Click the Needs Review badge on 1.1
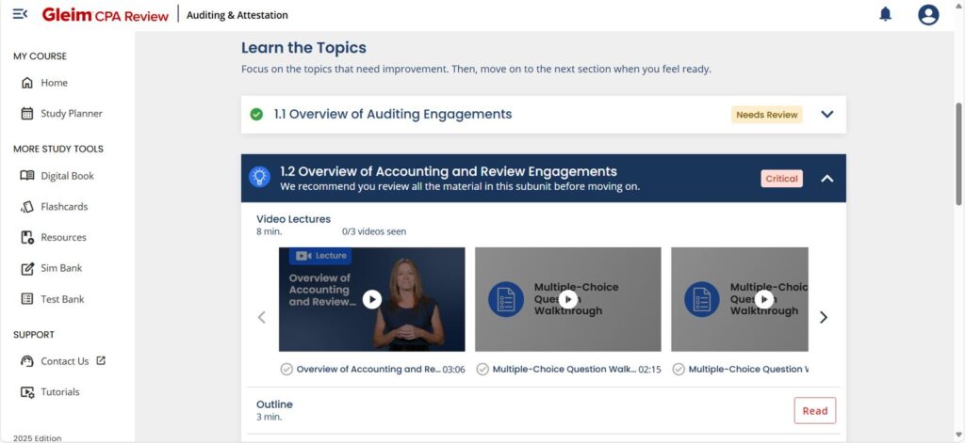 click(767, 115)
